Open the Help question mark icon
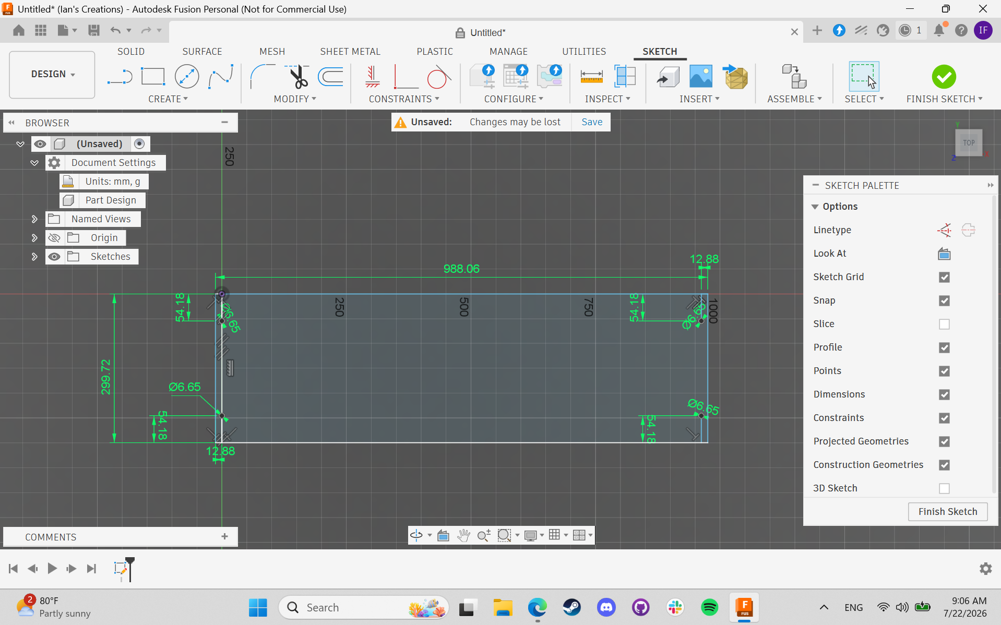The width and height of the screenshot is (1001, 625). (x=961, y=30)
